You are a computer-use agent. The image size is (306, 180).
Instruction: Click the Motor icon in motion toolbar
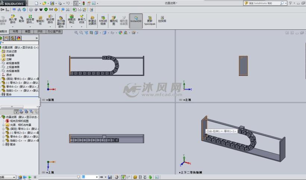pos(135,177)
